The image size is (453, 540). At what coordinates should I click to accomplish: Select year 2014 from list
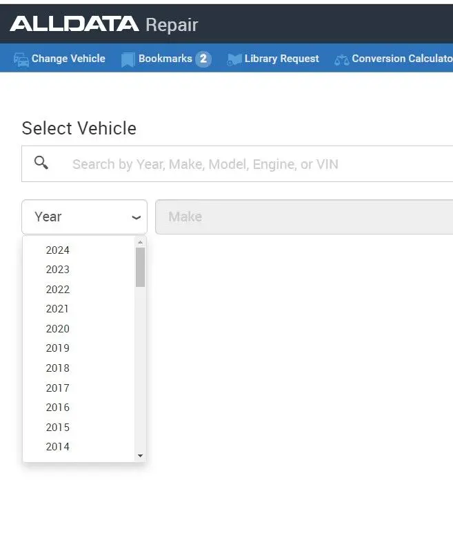point(79,446)
